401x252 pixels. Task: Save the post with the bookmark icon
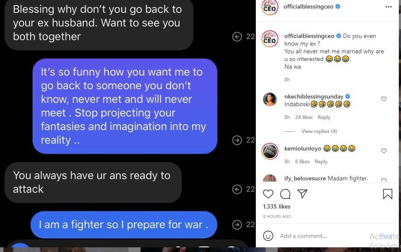pos(387,194)
